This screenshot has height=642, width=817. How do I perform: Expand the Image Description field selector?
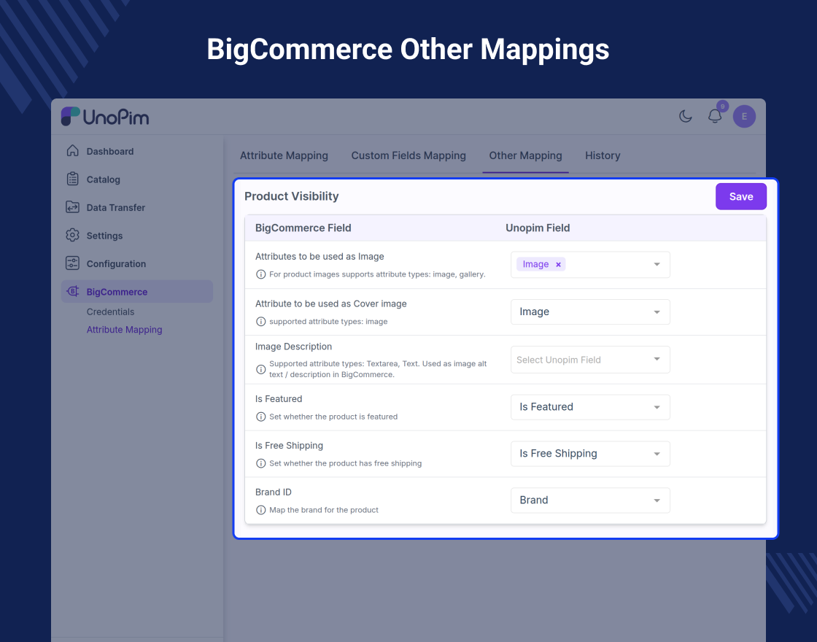click(x=589, y=359)
